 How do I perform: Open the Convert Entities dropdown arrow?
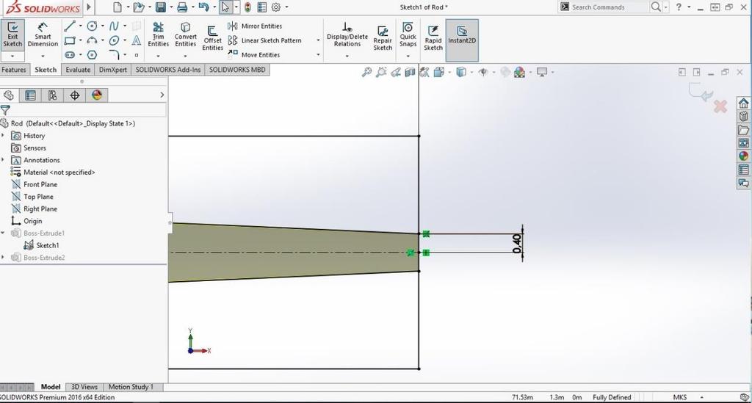[x=186, y=57]
